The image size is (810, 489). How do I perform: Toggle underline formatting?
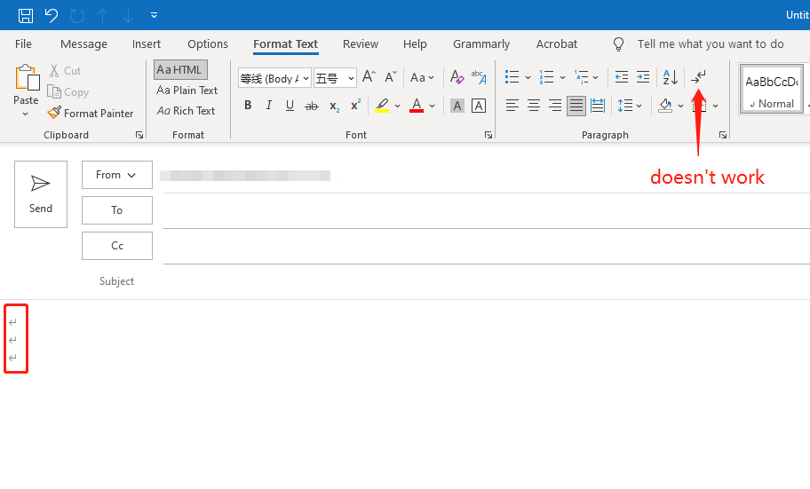[290, 106]
